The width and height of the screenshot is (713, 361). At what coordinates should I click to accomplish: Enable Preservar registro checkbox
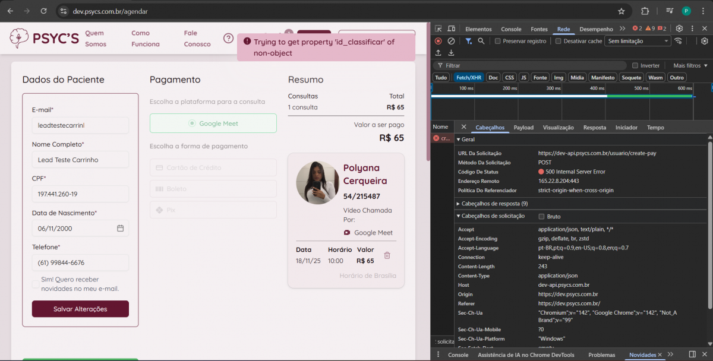click(x=499, y=41)
